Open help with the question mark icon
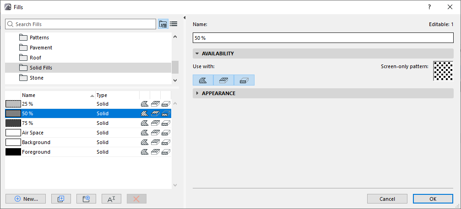Viewport: 461px width, 209px height. [429, 7]
